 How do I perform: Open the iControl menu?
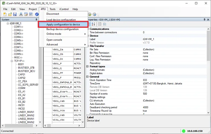64,9
